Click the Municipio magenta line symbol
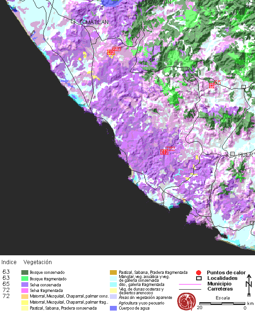The width and height of the screenshot is (255, 311). [190, 284]
